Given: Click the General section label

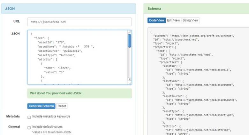Looking at the screenshot, I should pos(14,127).
